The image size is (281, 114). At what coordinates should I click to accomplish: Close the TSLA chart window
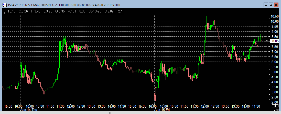pos(276,5)
